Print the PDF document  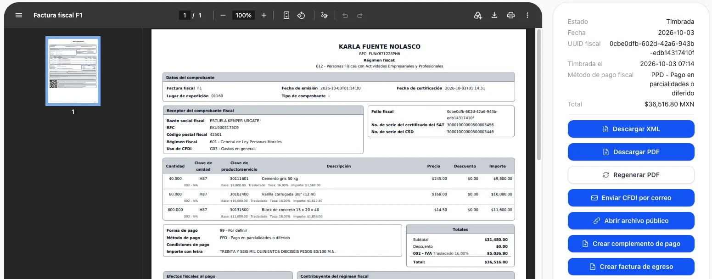click(511, 15)
